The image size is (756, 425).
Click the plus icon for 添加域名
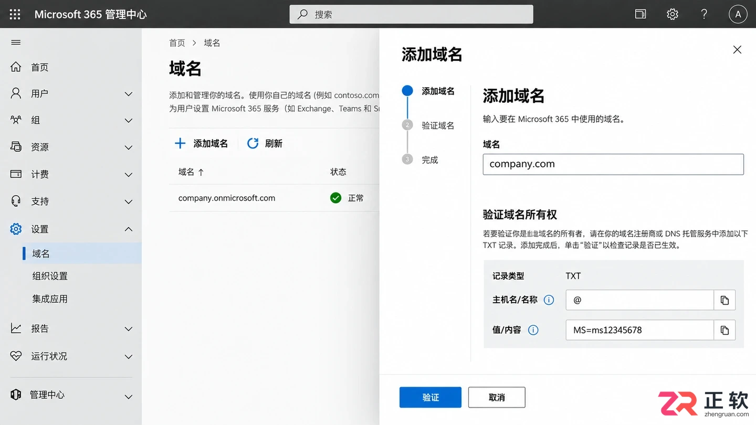click(180, 143)
